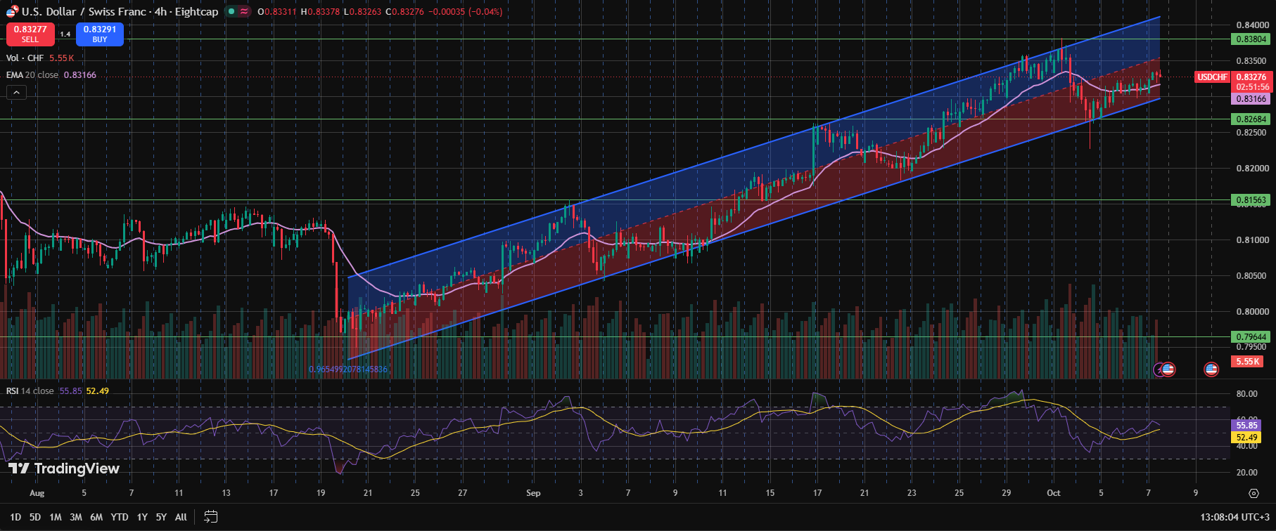Select the RSI 14 close indicator legend

tap(30, 391)
